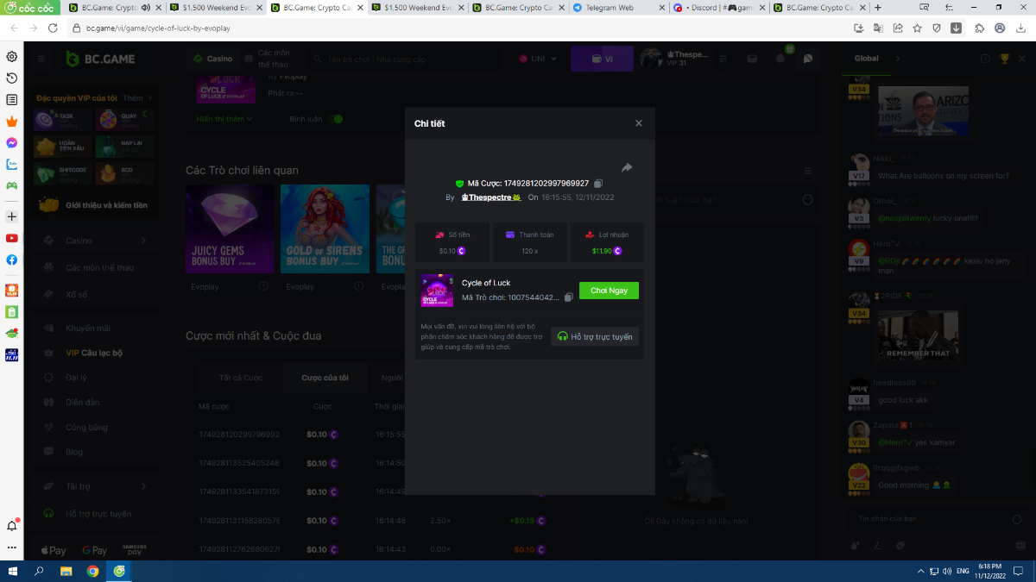Screen dimensions: 1036x582
Task: Copy the Mã Trò chơi game ID
Action: pyautogui.click(x=568, y=297)
